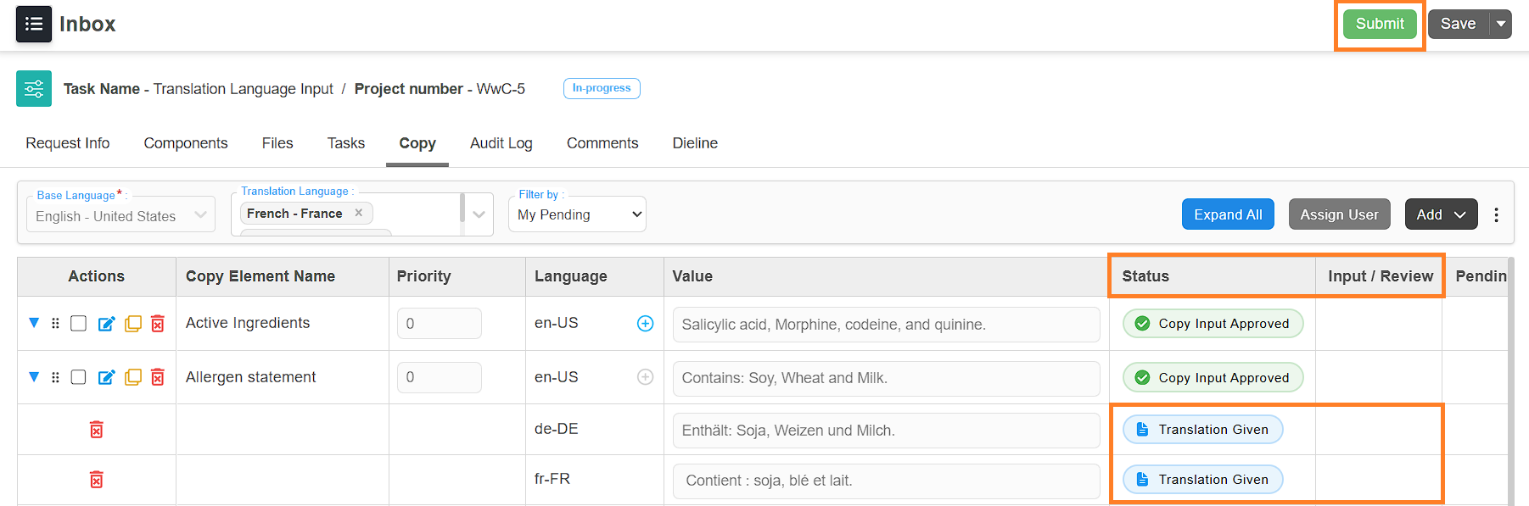Remove the de-DE translation row

(x=97, y=430)
